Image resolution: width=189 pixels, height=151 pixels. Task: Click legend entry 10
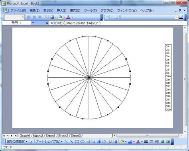(168, 77)
